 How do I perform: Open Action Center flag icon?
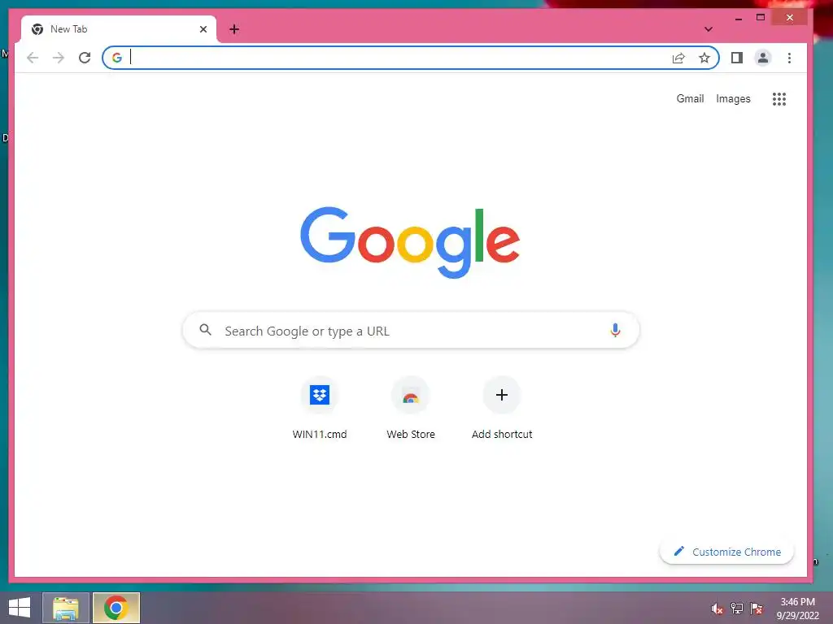[757, 609]
